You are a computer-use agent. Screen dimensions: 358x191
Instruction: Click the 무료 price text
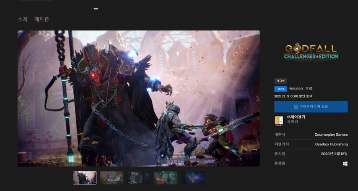tap(309, 89)
